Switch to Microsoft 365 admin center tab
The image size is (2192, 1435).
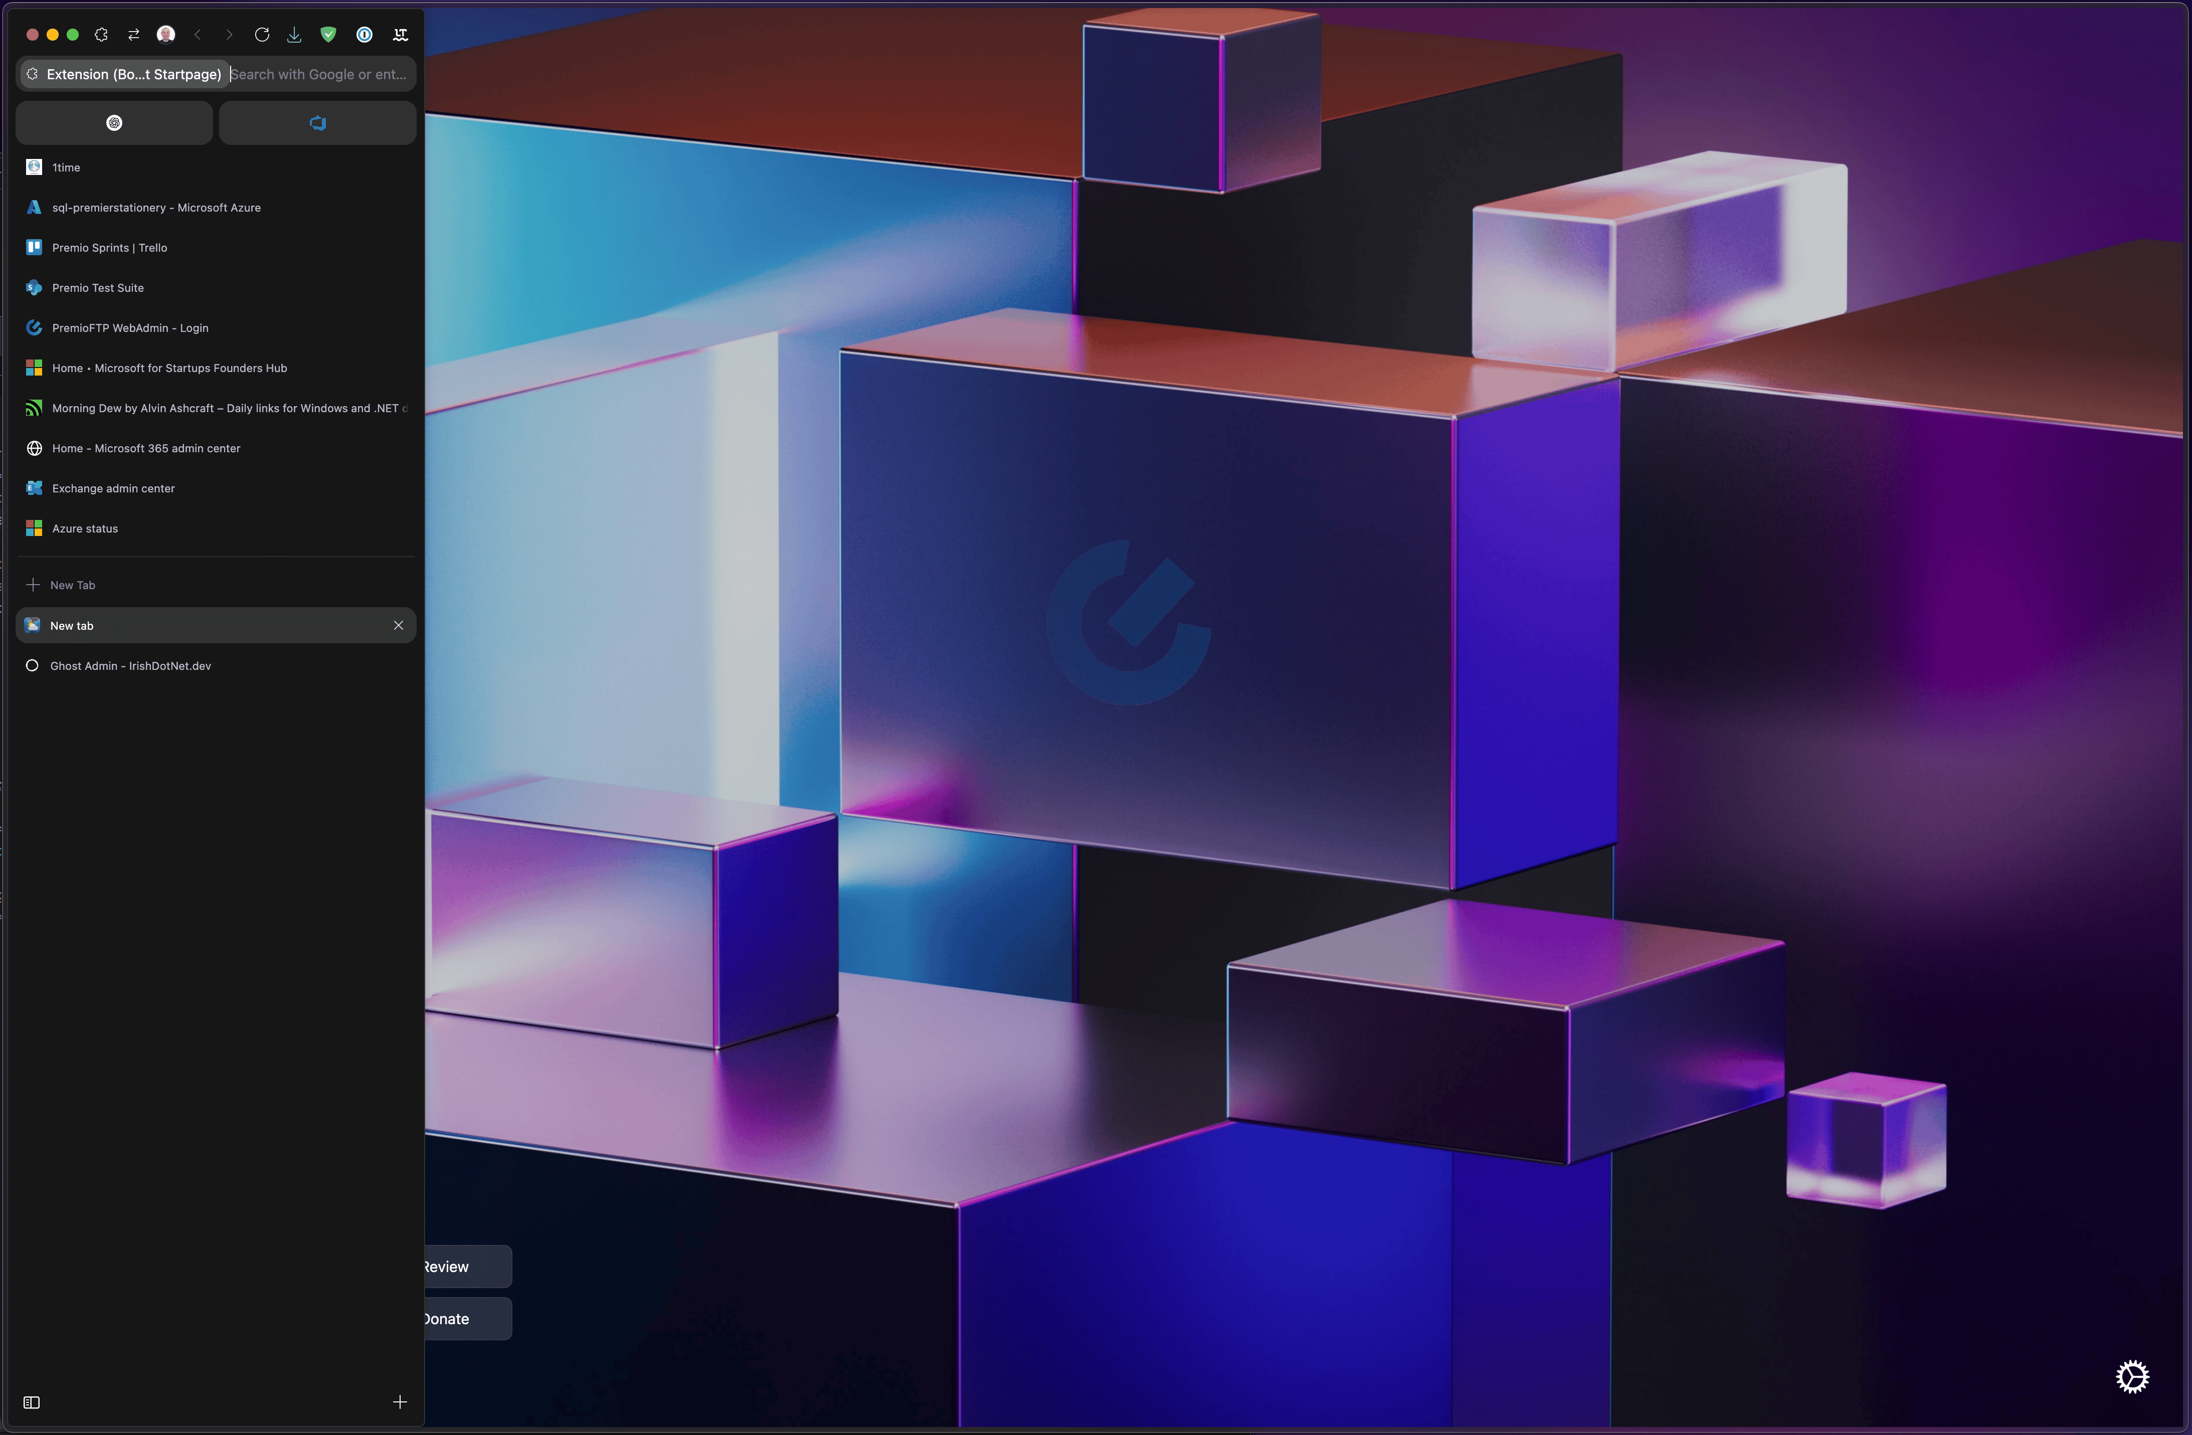tap(217, 448)
